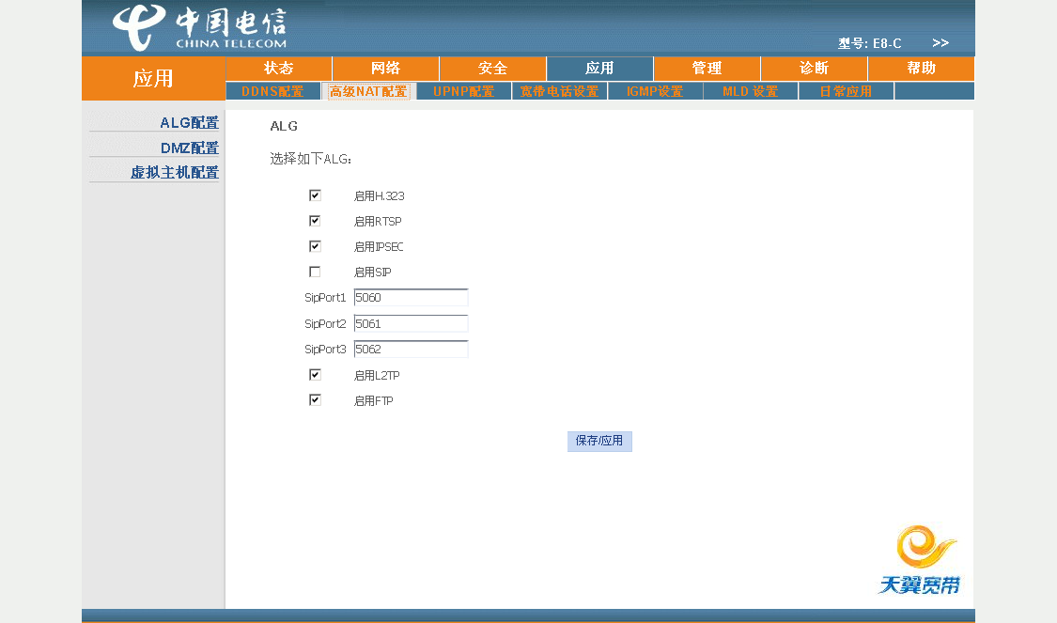
Task: Uncheck the 启用FTP checkbox
Action: pos(315,400)
